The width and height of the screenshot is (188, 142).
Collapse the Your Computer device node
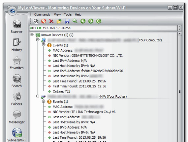click(x=38, y=39)
